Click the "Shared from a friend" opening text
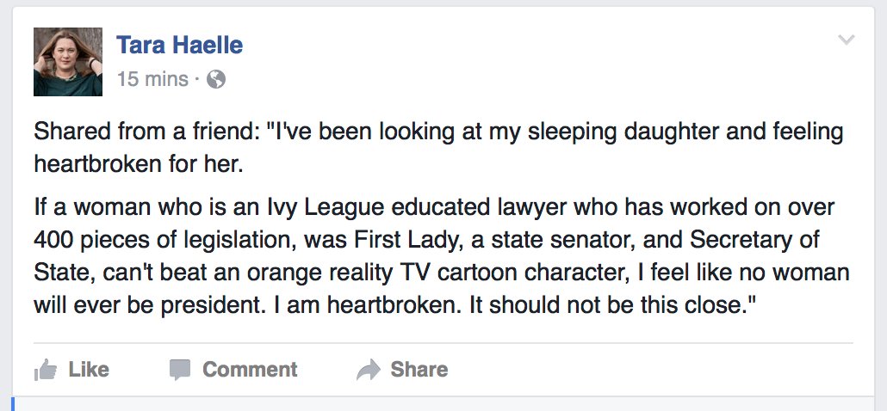This screenshot has height=411, width=887. click(145, 132)
